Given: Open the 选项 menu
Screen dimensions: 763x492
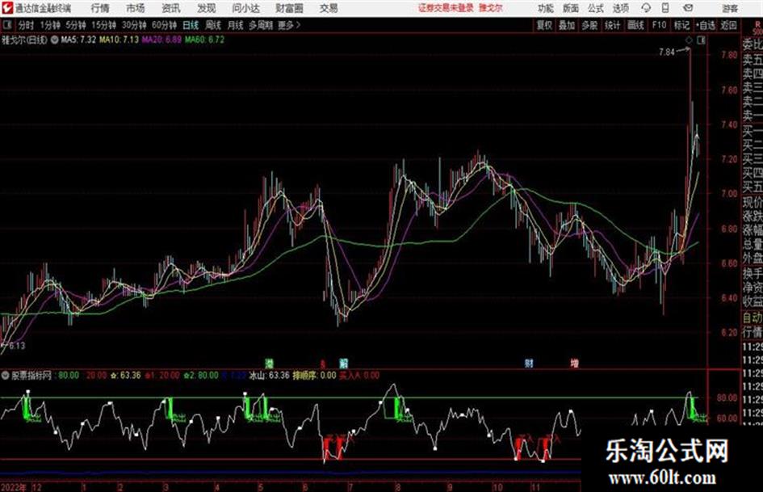Looking at the screenshot, I should [620, 8].
